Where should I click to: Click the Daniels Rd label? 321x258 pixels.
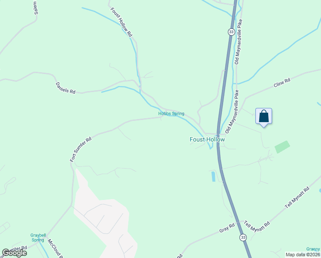point(66,88)
